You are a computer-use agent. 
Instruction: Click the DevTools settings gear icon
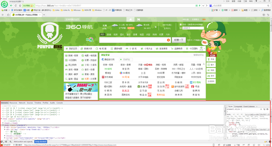tap(270, 142)
